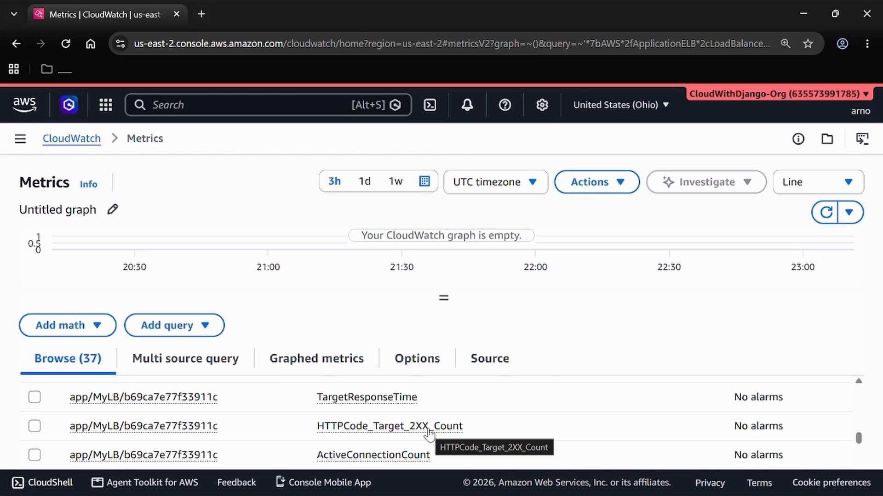Reload the browser page
Screen dimensions: 883x496
pyautogui.click(x=66, y=44)
